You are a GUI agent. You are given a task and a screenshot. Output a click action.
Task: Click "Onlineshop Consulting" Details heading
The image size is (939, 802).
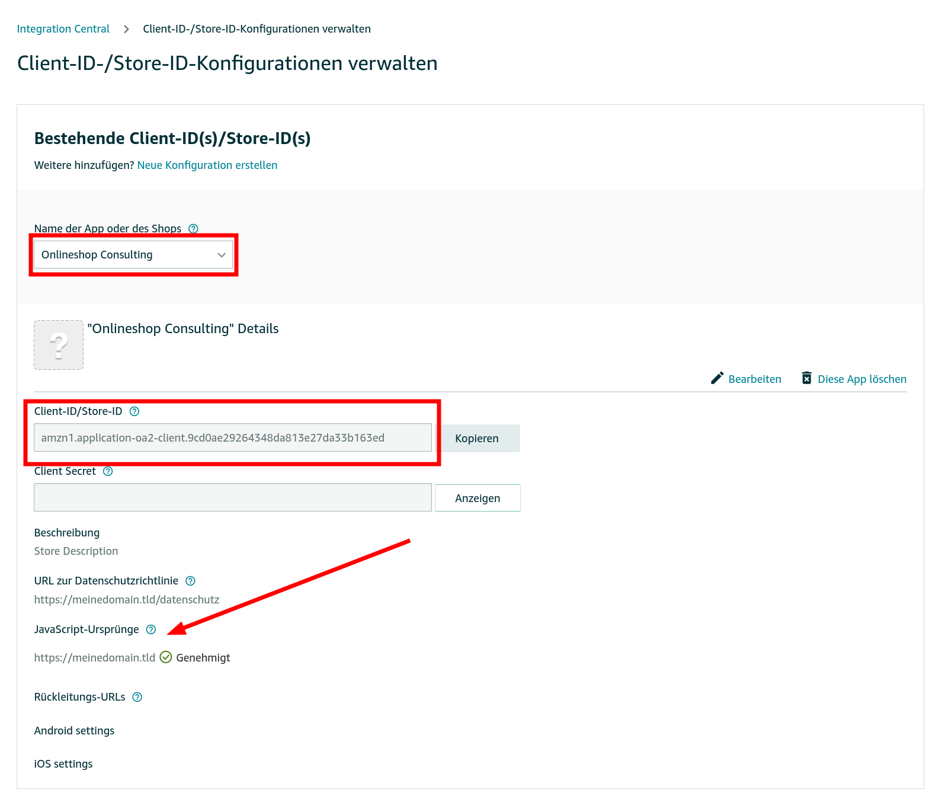(x=183, y=329)
